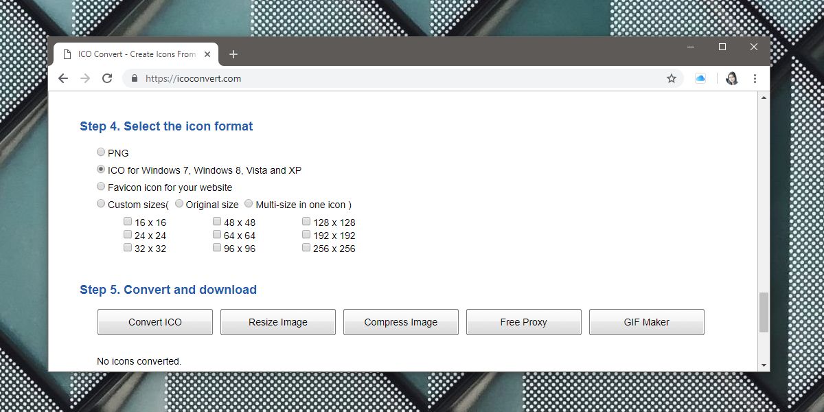Select the PNG format radio button
Viewport: 824px width, 412px height.
click(101, 152)
